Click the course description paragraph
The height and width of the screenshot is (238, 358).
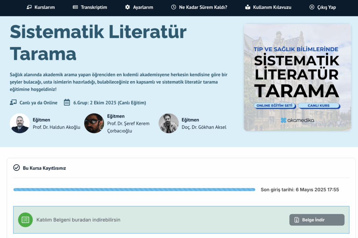click(119, 82)
